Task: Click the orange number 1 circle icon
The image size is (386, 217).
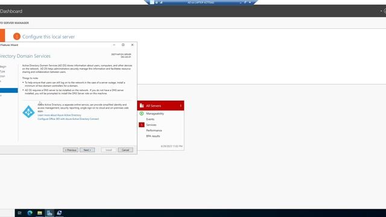Action: 17,36
